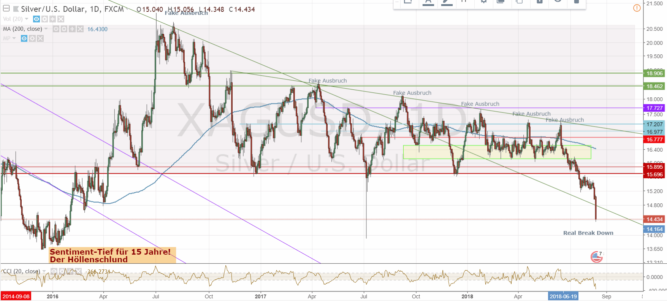Image resolution: width=667 pixels, height=301 pixels.
Task: Click the 2017 label on time axis
Action: pos(260,296)
